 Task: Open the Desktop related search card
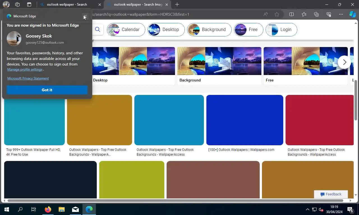pyautogui.click(x=133, y=66)
